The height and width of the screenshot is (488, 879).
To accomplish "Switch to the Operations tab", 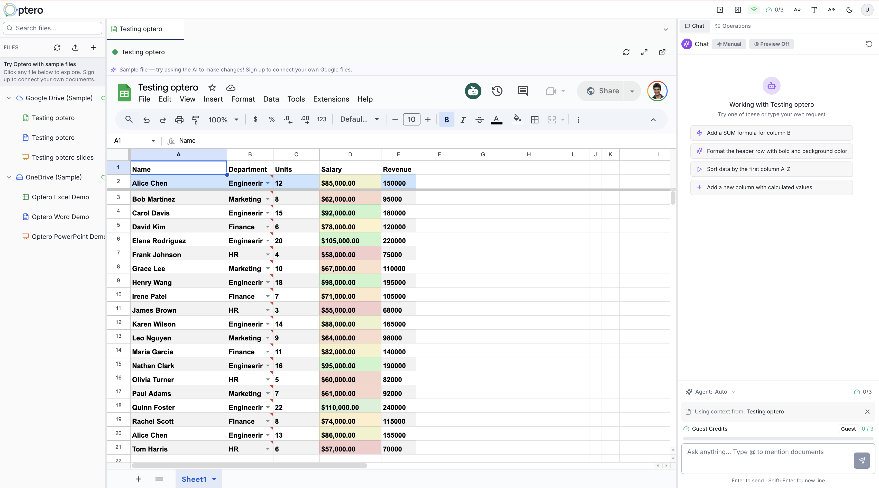I will (733, 26).
